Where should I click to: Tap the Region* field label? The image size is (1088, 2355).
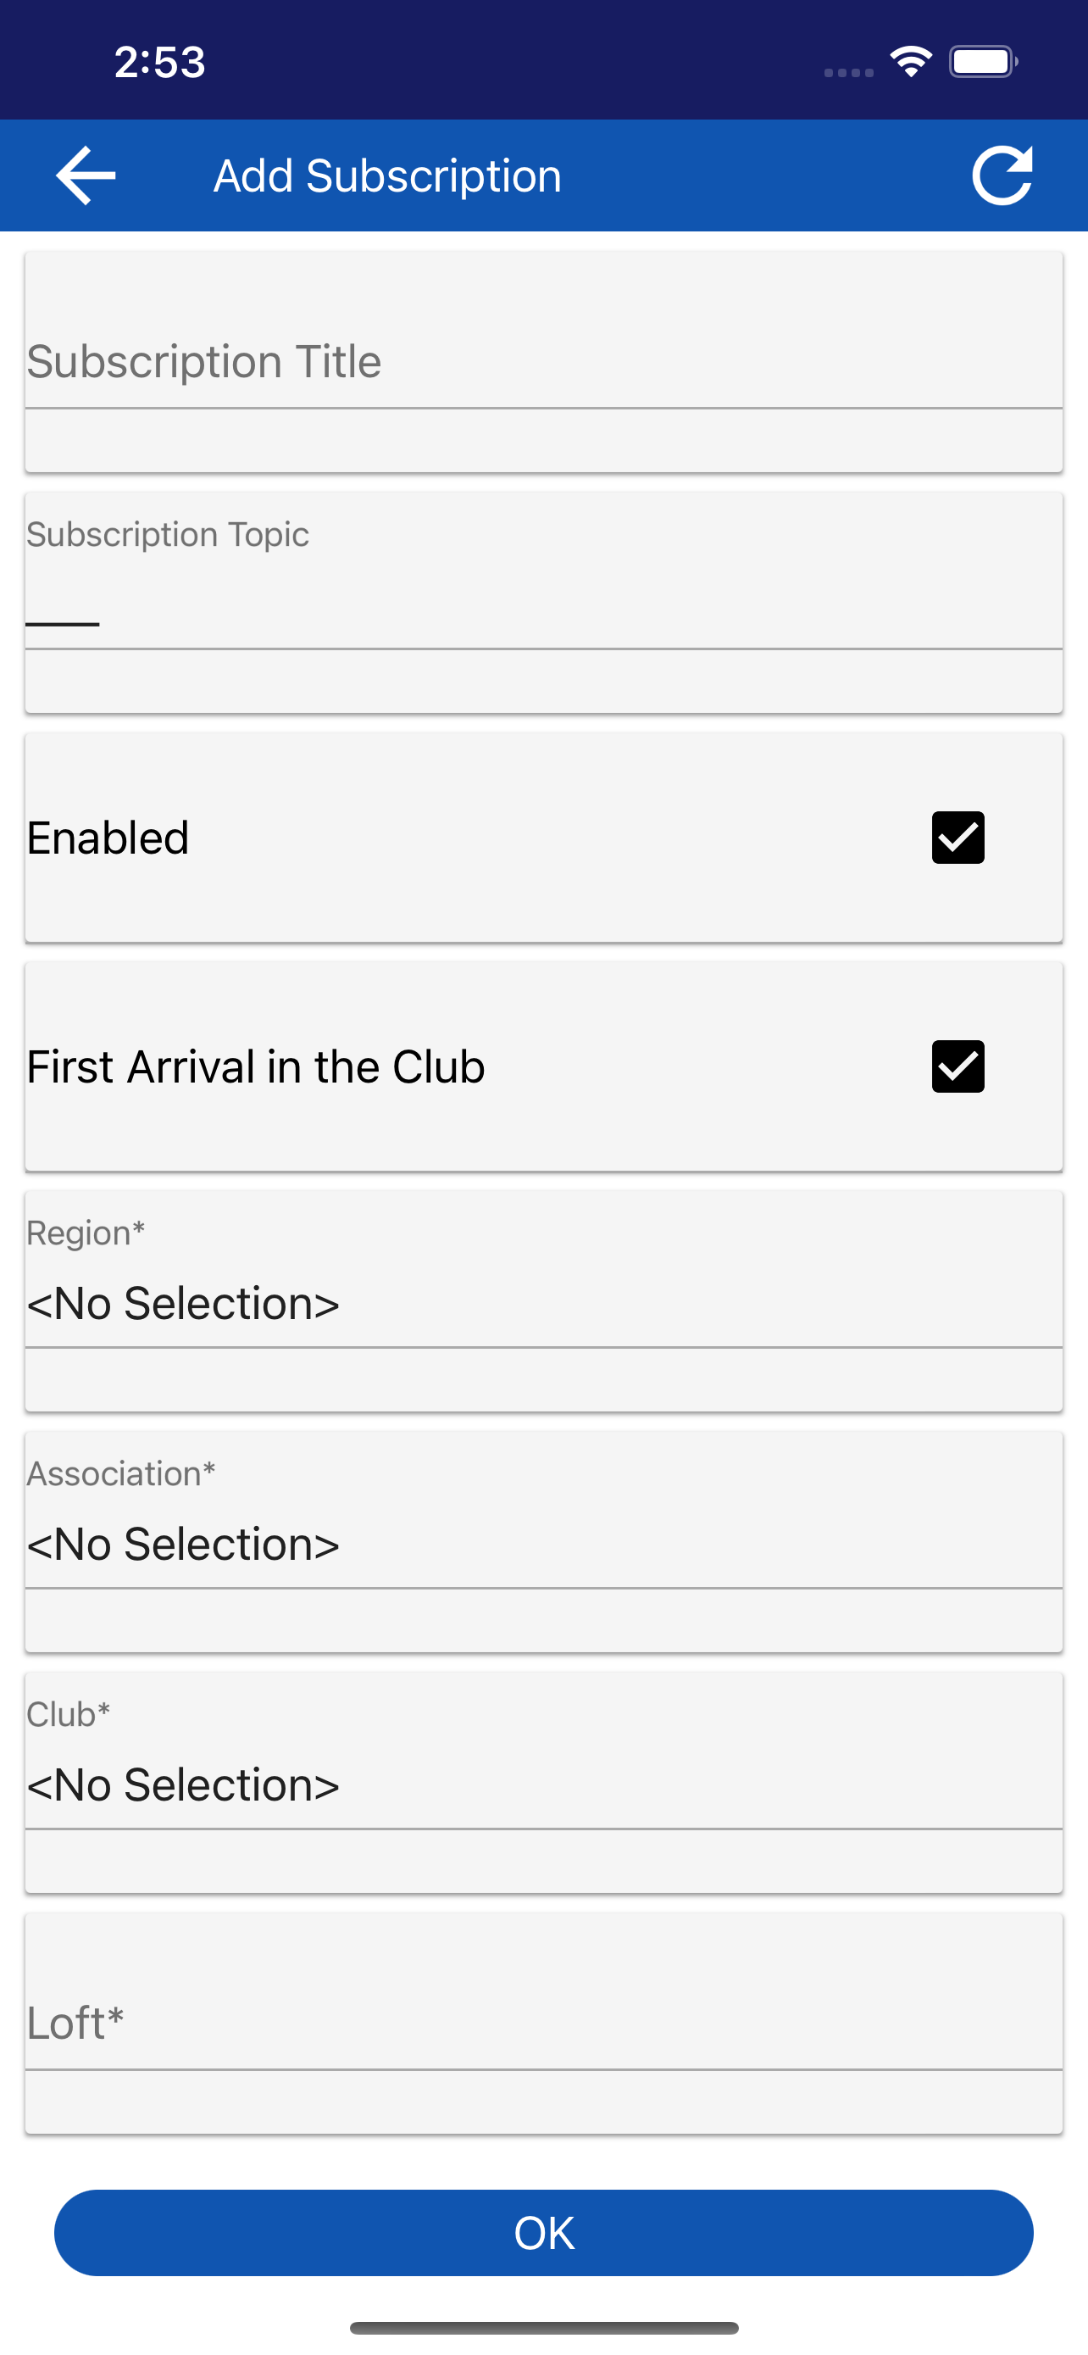86,1233
